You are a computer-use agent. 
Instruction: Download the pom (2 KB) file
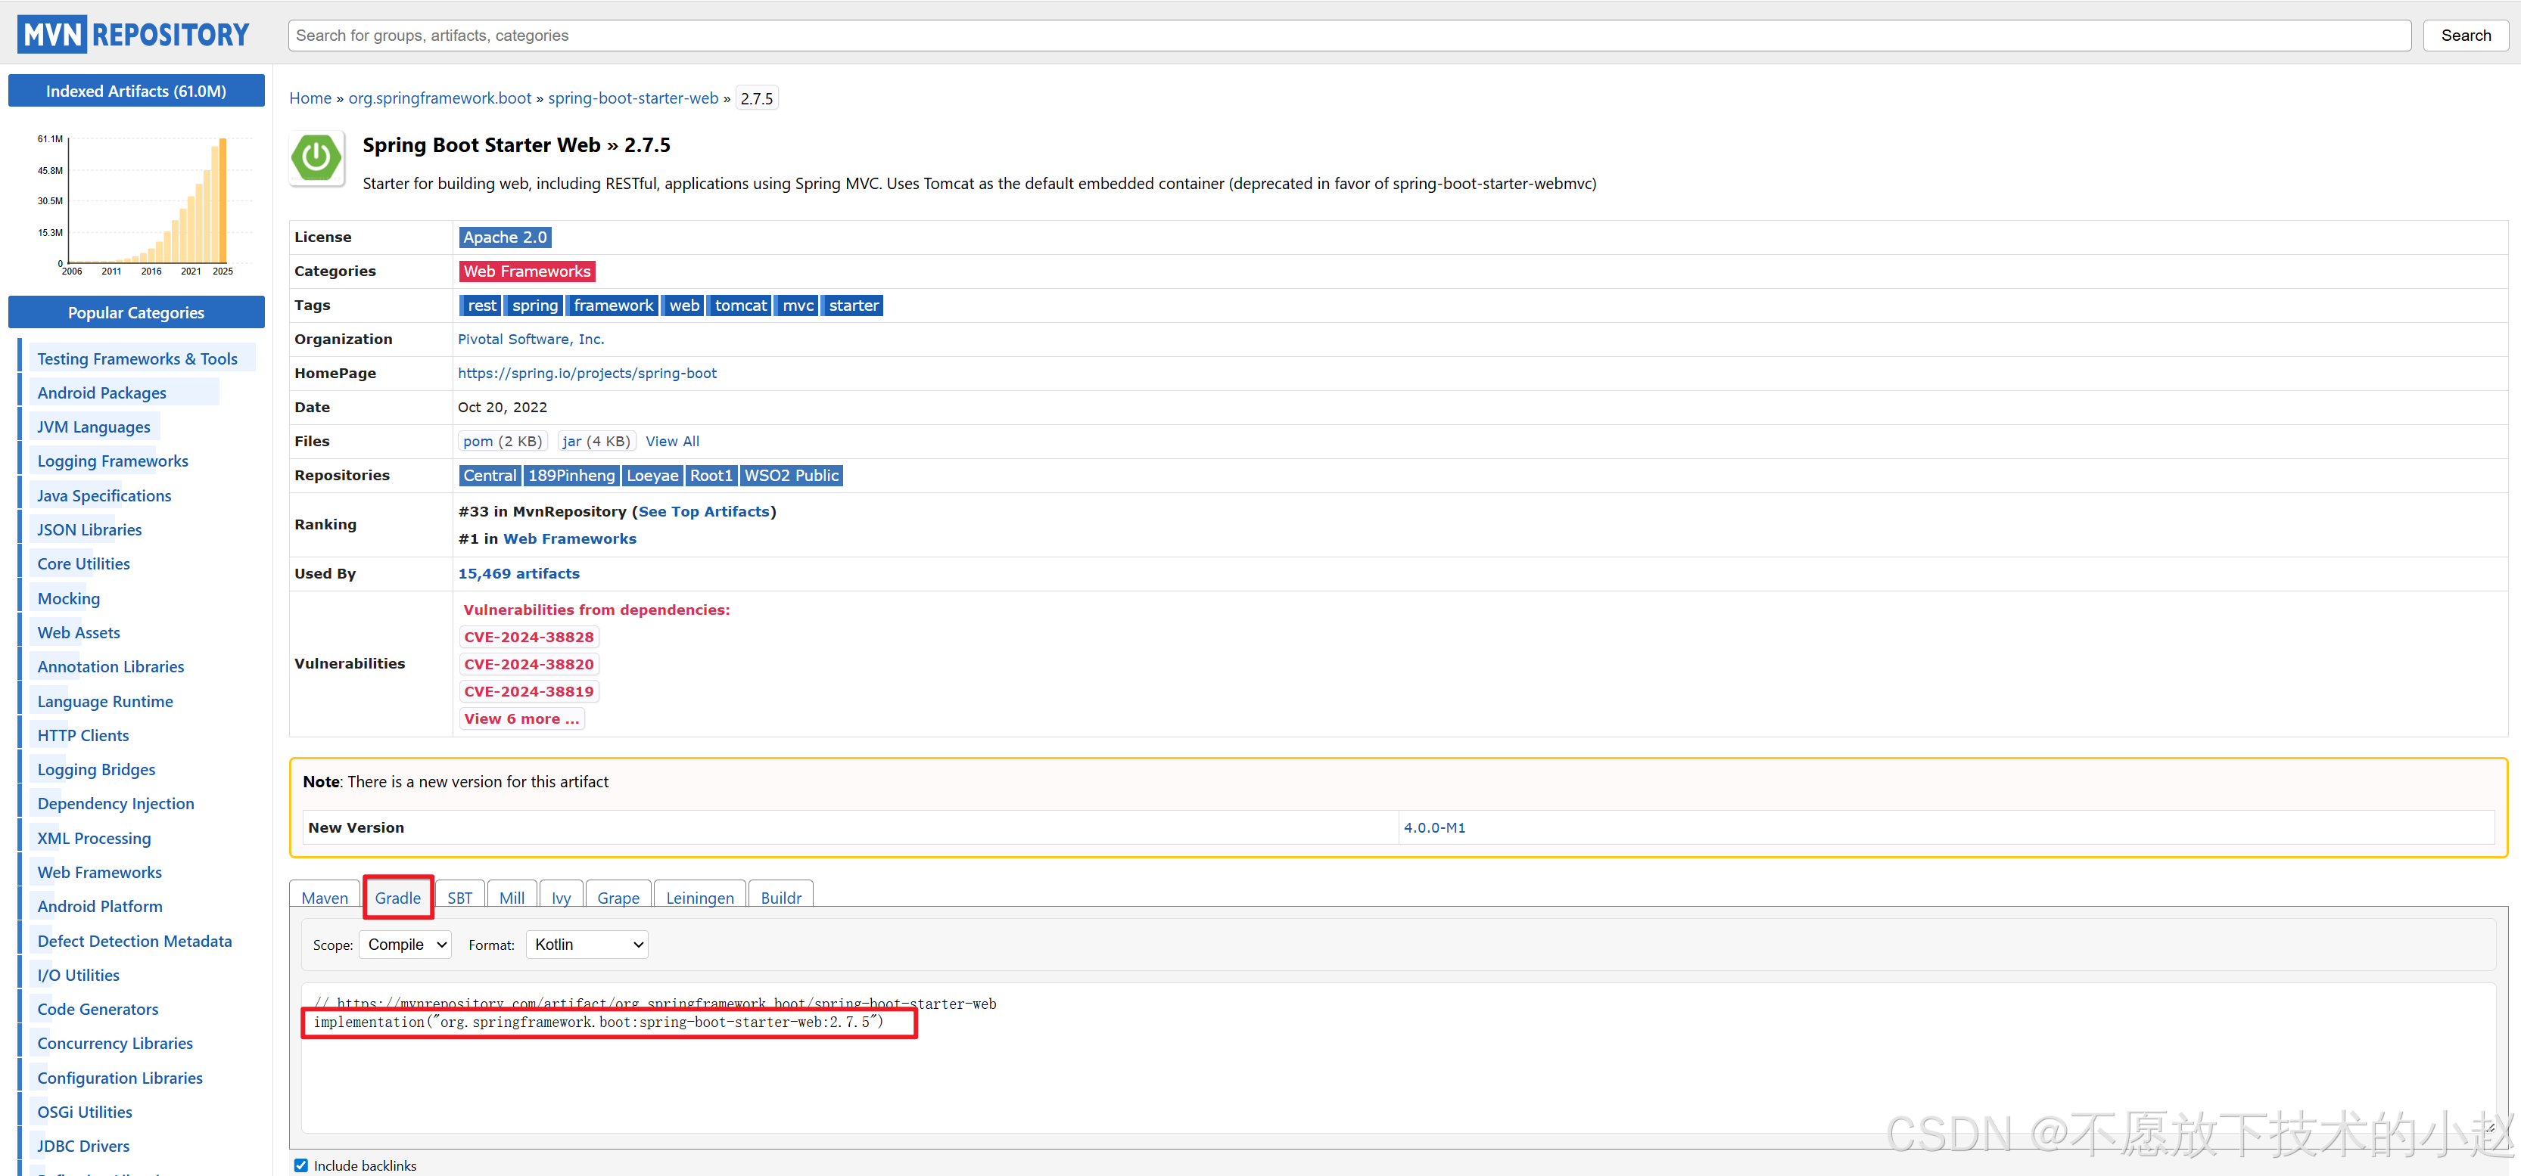tap(502, 441)
